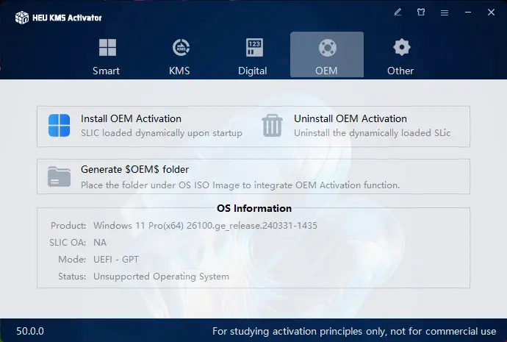Click the 'Status:' label

coord(72,277)
